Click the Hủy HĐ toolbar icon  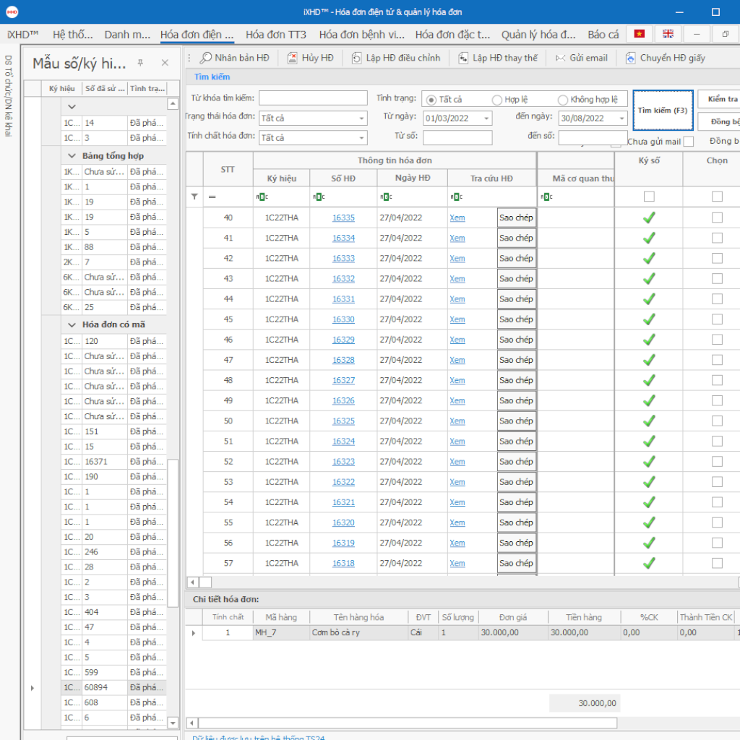pos(293,58)
